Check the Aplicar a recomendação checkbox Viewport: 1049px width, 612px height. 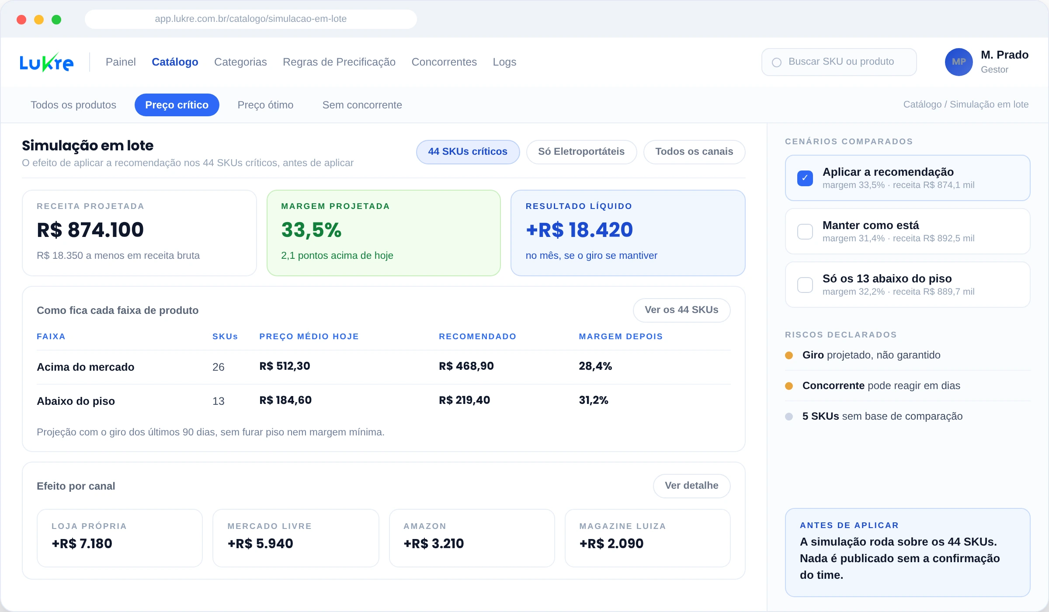pos(805,178)
